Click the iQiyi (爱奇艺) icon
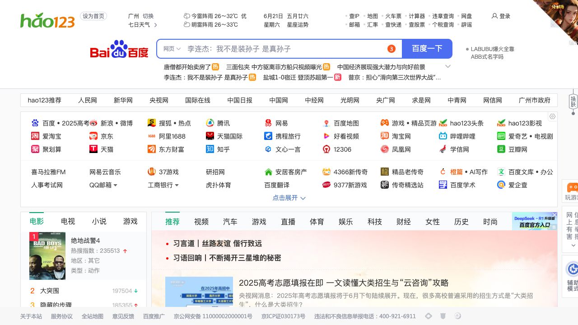 [x=501, y=136]
